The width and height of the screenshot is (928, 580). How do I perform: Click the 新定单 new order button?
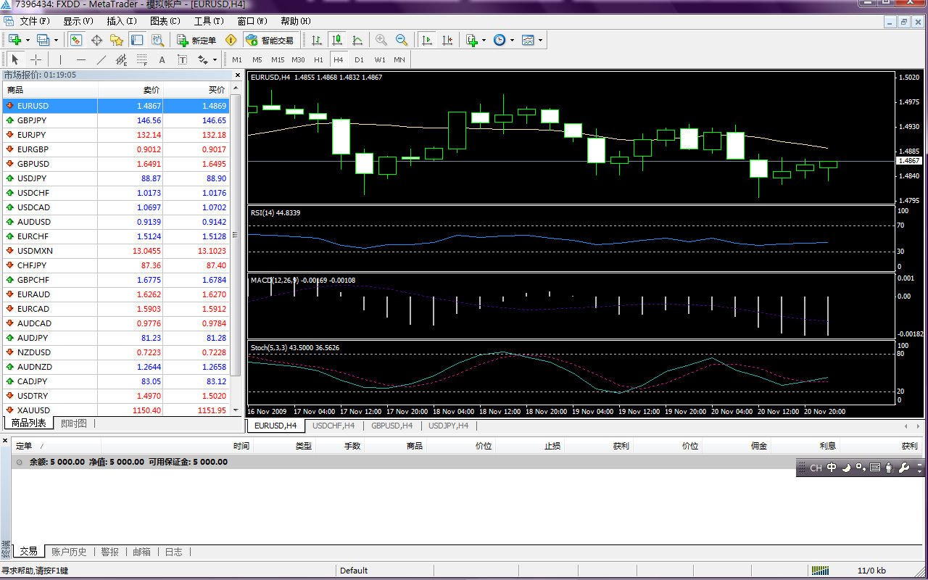(196, 41)
